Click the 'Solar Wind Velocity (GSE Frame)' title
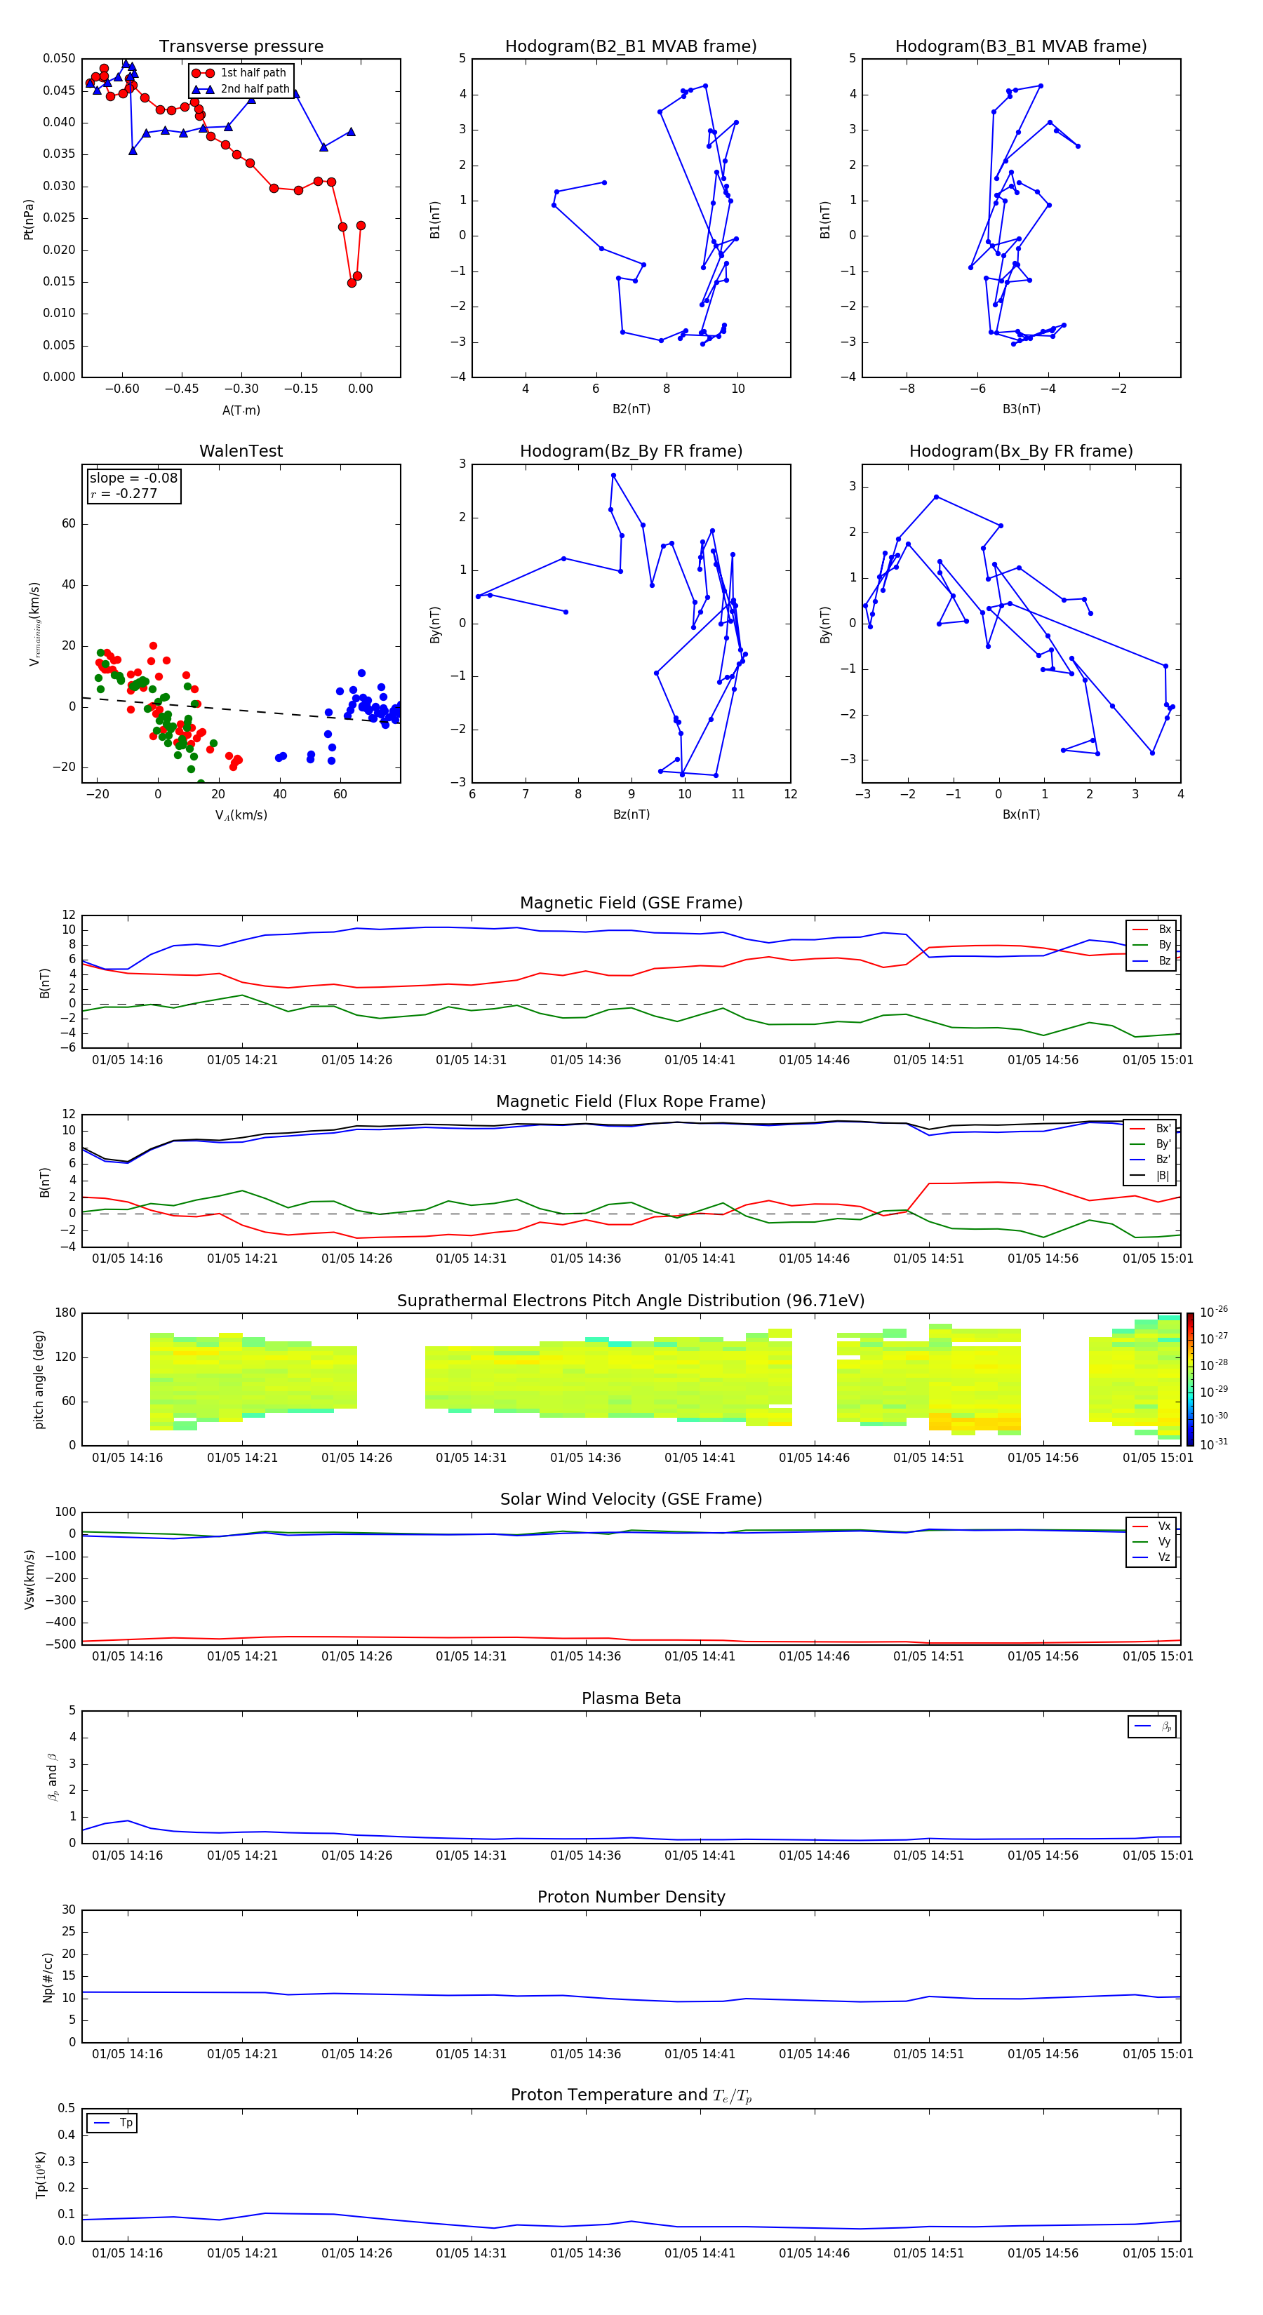Viewport: 1263px width, 2315px height. pos(631,1499)
